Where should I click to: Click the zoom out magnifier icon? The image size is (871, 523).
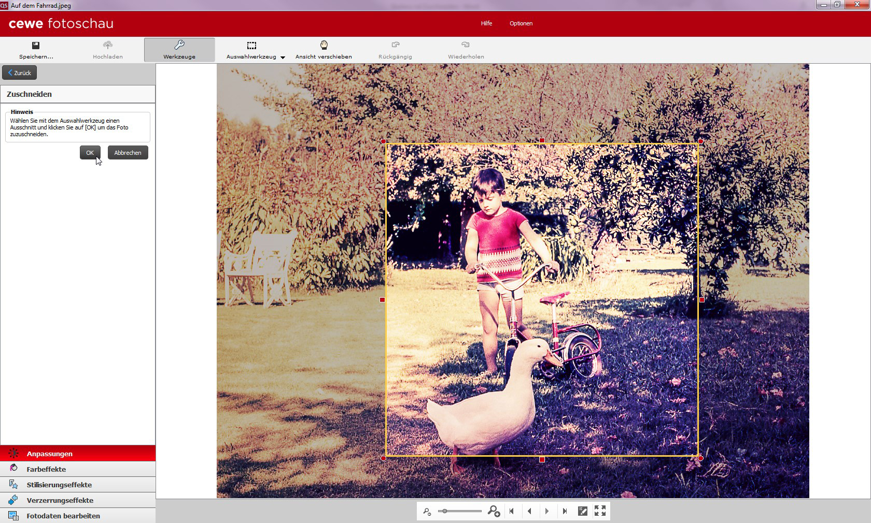[427, 512]
